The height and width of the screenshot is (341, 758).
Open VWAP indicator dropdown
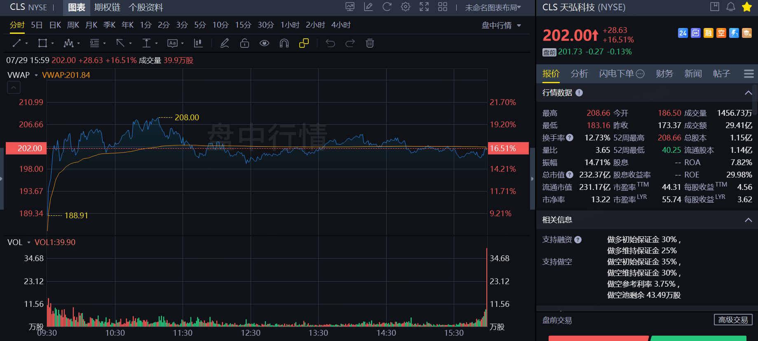click(x=36, y=75)
